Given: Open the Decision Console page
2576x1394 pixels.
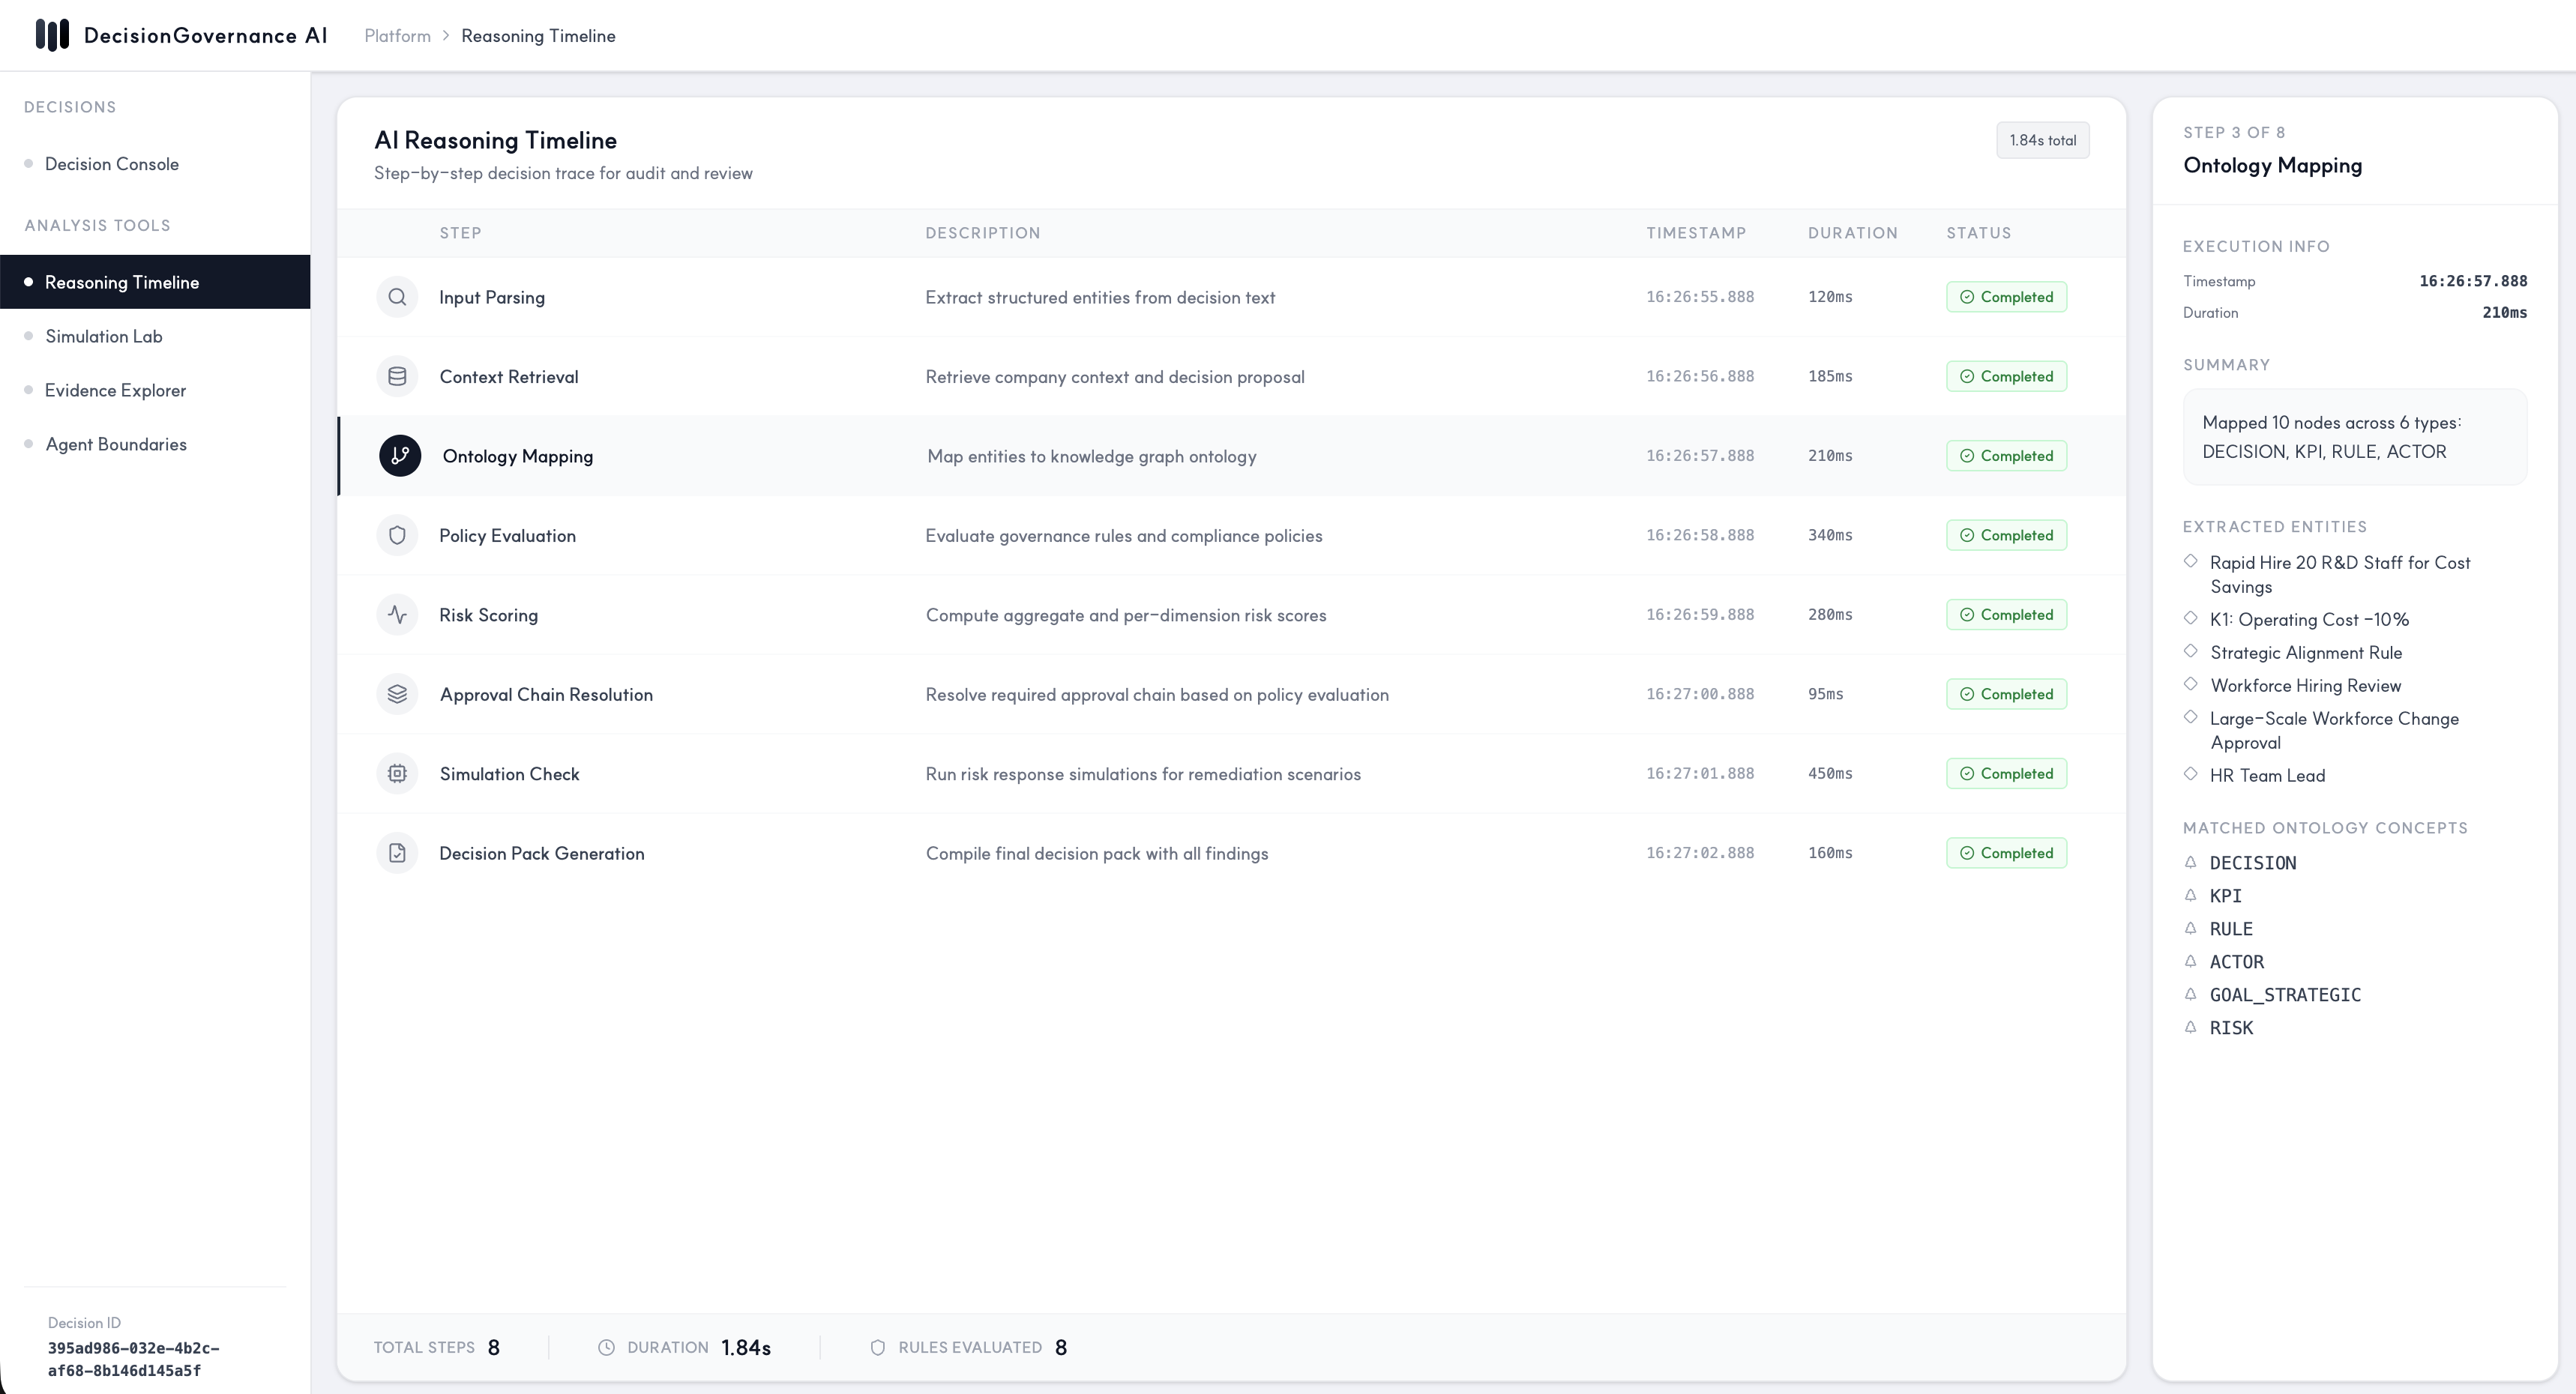Looking at the screenshot, I should (155, 164).
